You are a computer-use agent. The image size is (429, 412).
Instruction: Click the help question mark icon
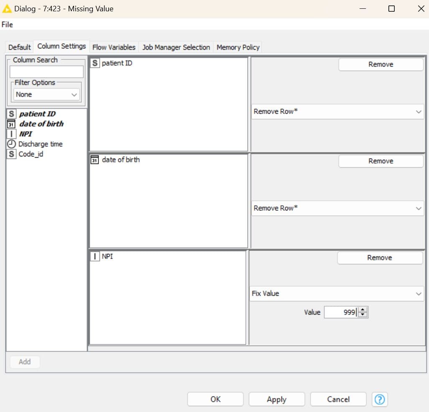click(x=380, y=399)
